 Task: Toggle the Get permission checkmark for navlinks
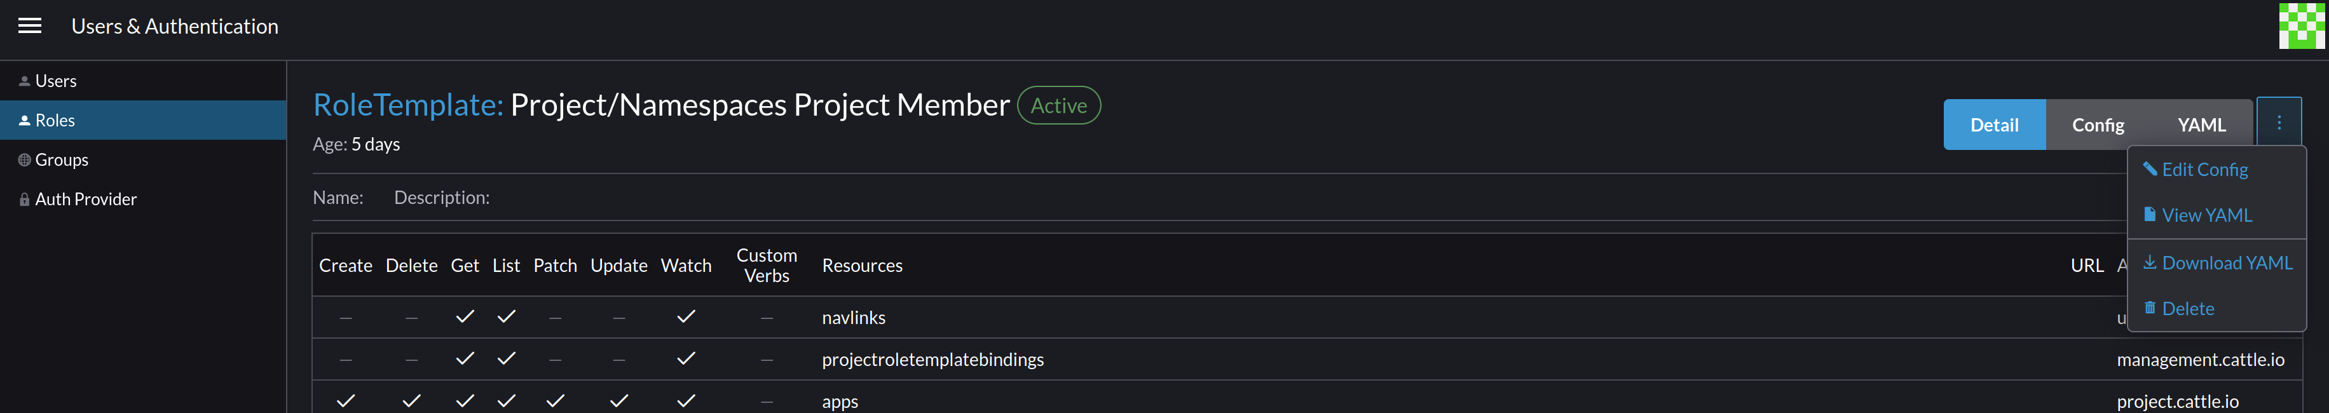[x=465, y=316]
